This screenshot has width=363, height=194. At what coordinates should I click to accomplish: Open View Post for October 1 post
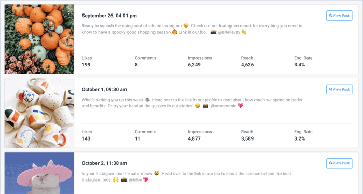(339, 89)
